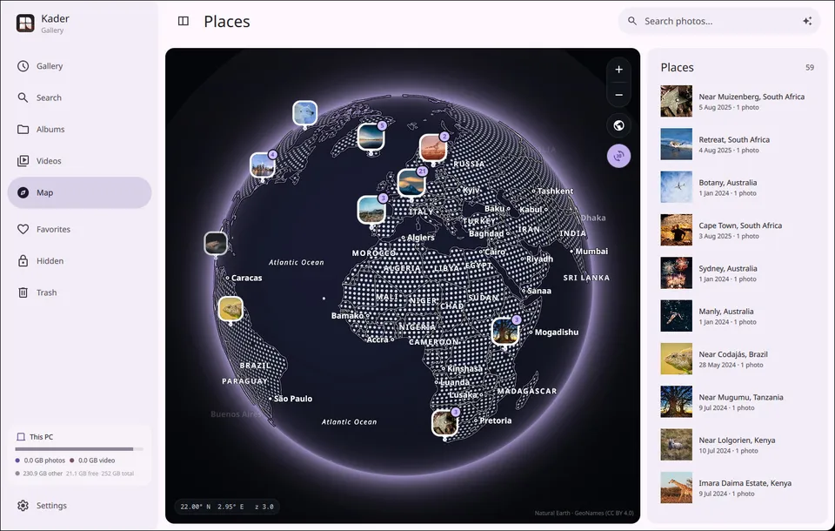Click the This PC storage label
The height and width of the screenshot is (531, 835).
click(x=41, y=437)
